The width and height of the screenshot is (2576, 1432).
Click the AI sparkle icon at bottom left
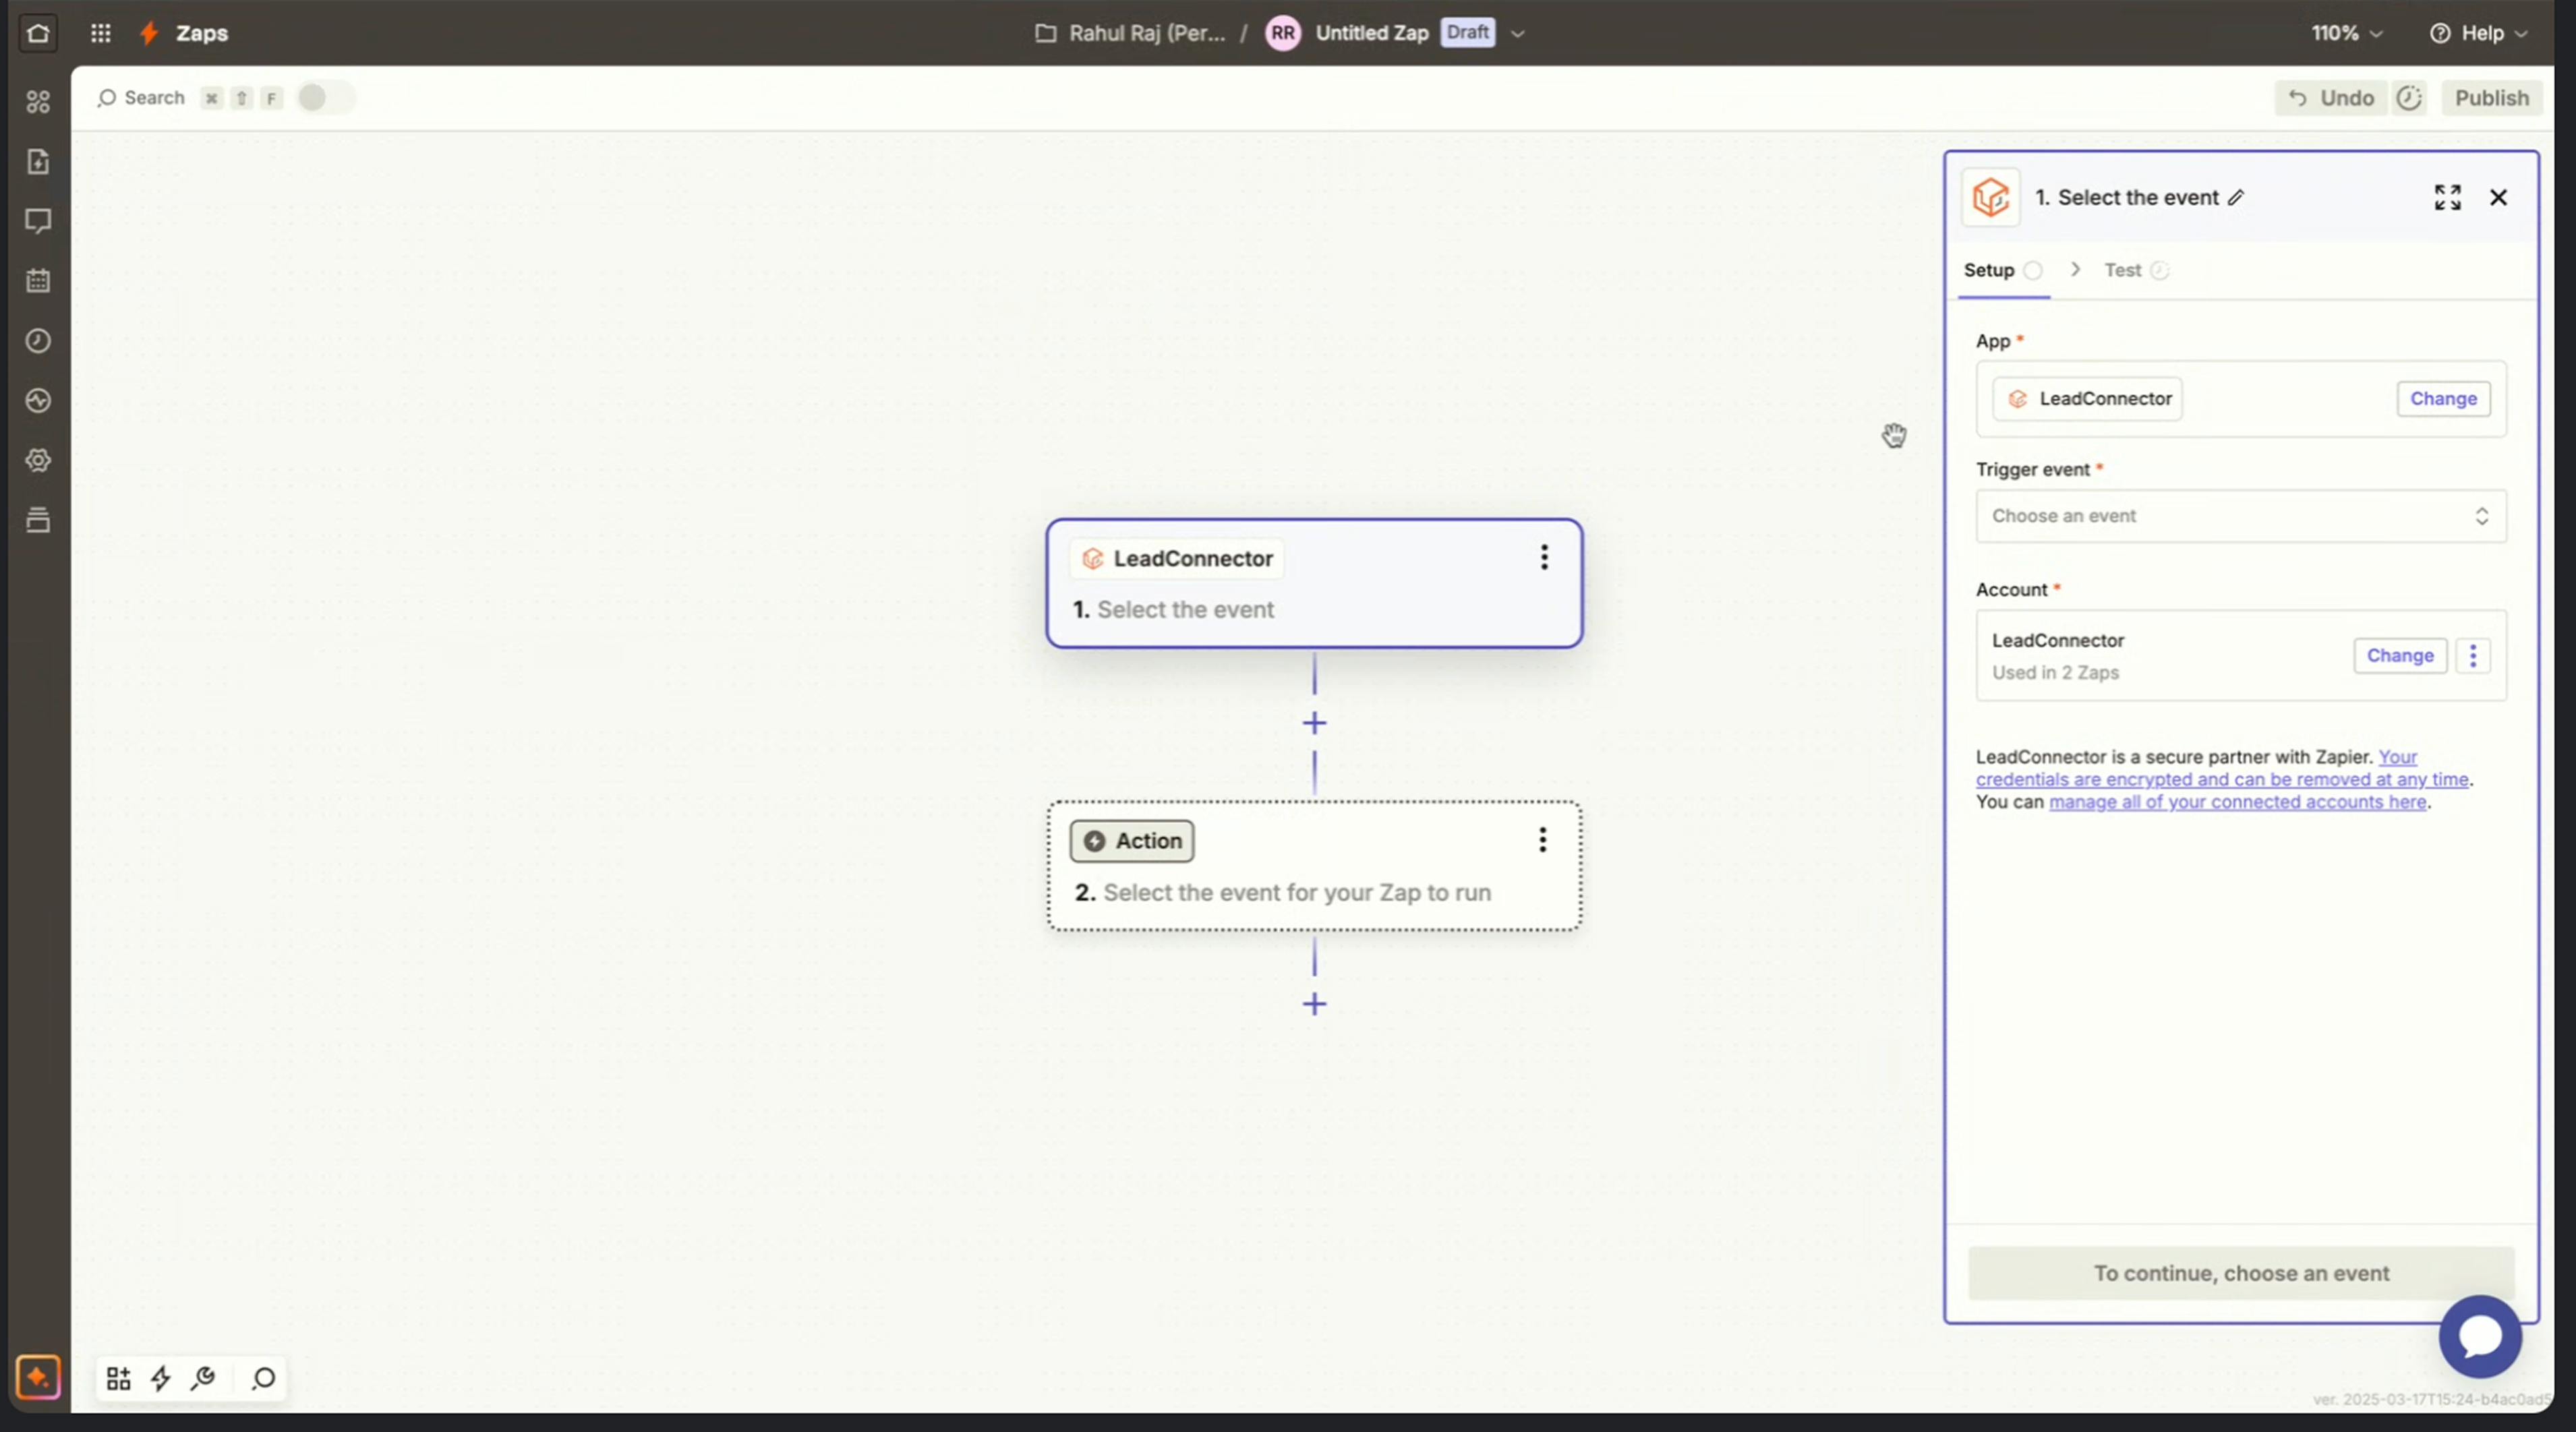point(38,1377)
